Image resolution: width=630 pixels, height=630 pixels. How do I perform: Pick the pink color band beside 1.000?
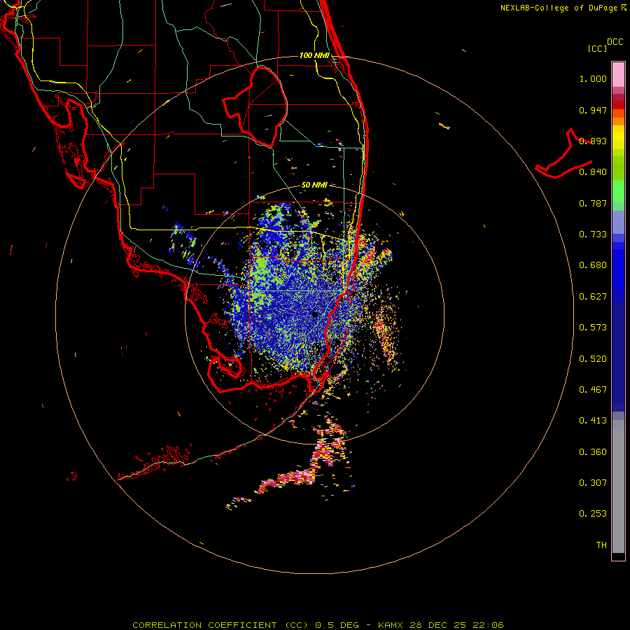click(618, 75)
